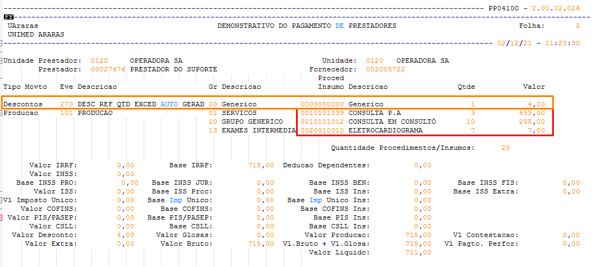The width and height of the screenshot is (597, 267).
Task: Click the Unidade Prestador: label
Action: 42,61
